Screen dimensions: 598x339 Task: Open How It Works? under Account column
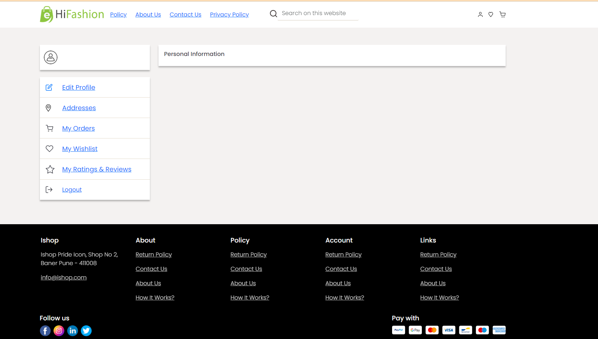[345, 297]
